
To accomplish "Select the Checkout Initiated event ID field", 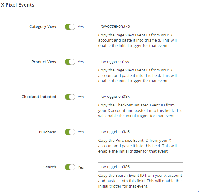I will [x=141, y=97].
